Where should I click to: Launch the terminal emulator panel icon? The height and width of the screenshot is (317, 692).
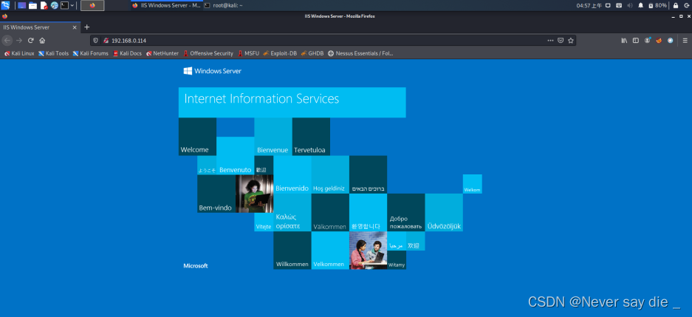(x=65, y=5)
